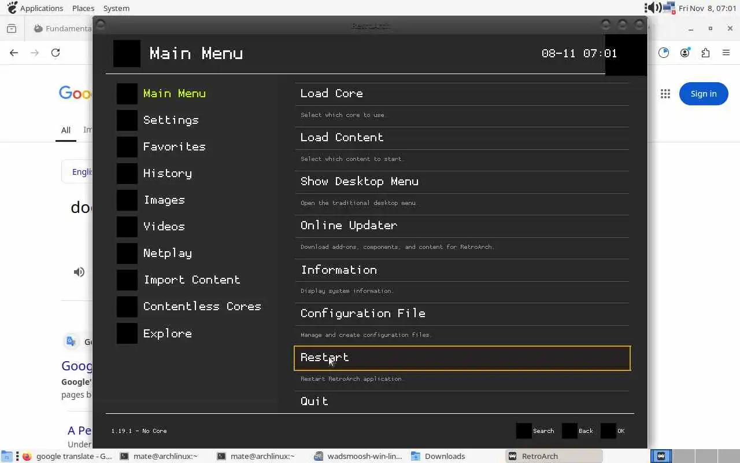Select the highlighted Restart entry
740x463 pixels.
[462, 358]
